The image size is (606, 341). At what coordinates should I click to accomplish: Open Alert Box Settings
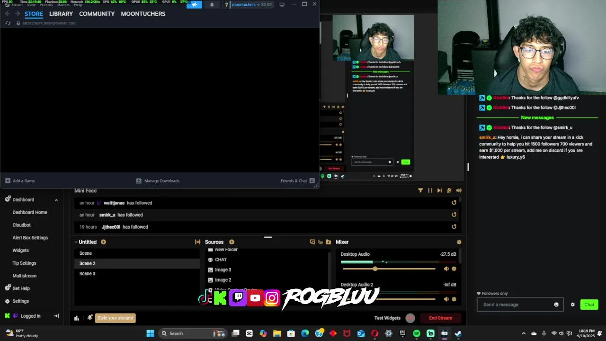pyautogui.click(x=30, y=238)
